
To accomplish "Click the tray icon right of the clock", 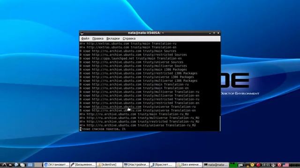I will point(274,165).
